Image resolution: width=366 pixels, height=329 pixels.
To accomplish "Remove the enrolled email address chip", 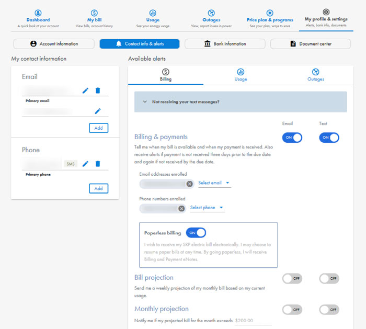I will tap(189, 184).
